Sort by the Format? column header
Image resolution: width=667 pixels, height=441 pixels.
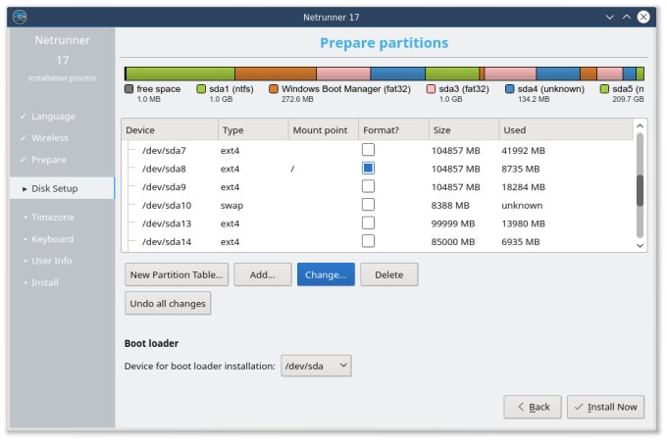pos(393,130)
